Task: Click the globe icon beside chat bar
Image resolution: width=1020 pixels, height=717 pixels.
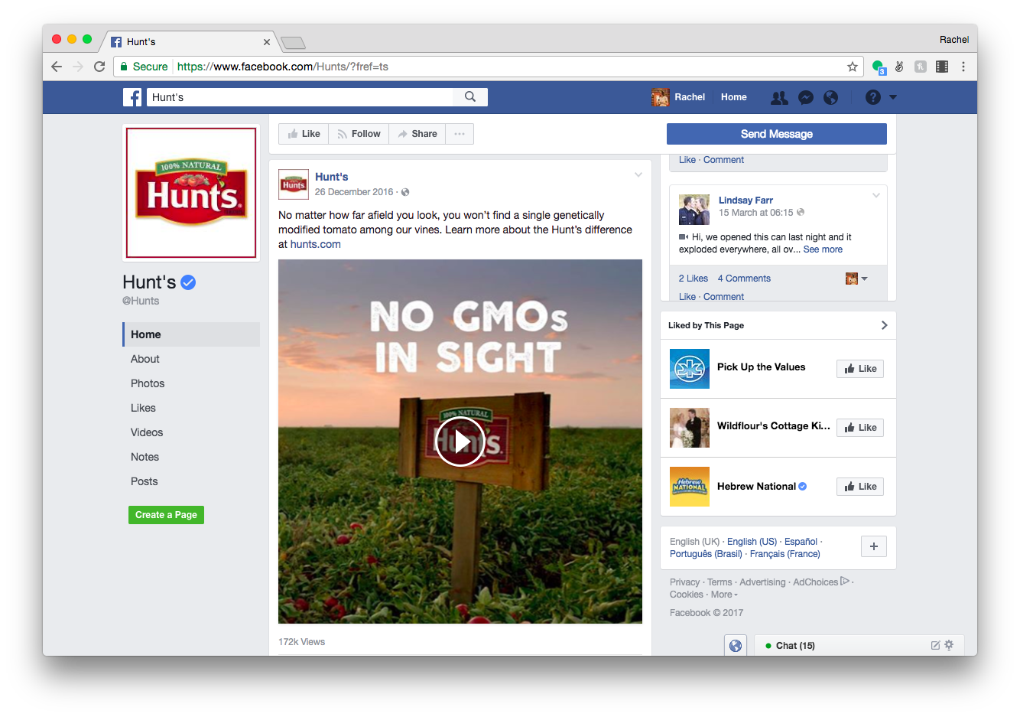Action: 736,645
